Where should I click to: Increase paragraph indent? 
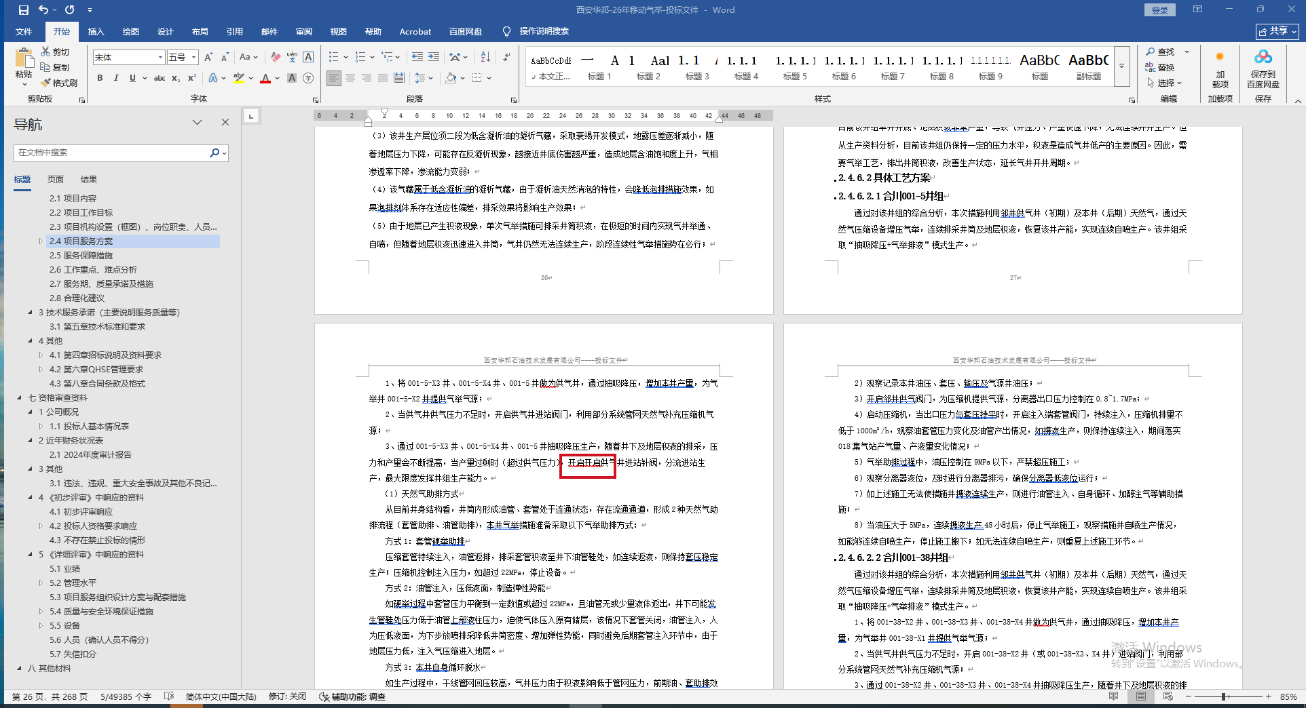pyautogui.click(x=434, y=57)
